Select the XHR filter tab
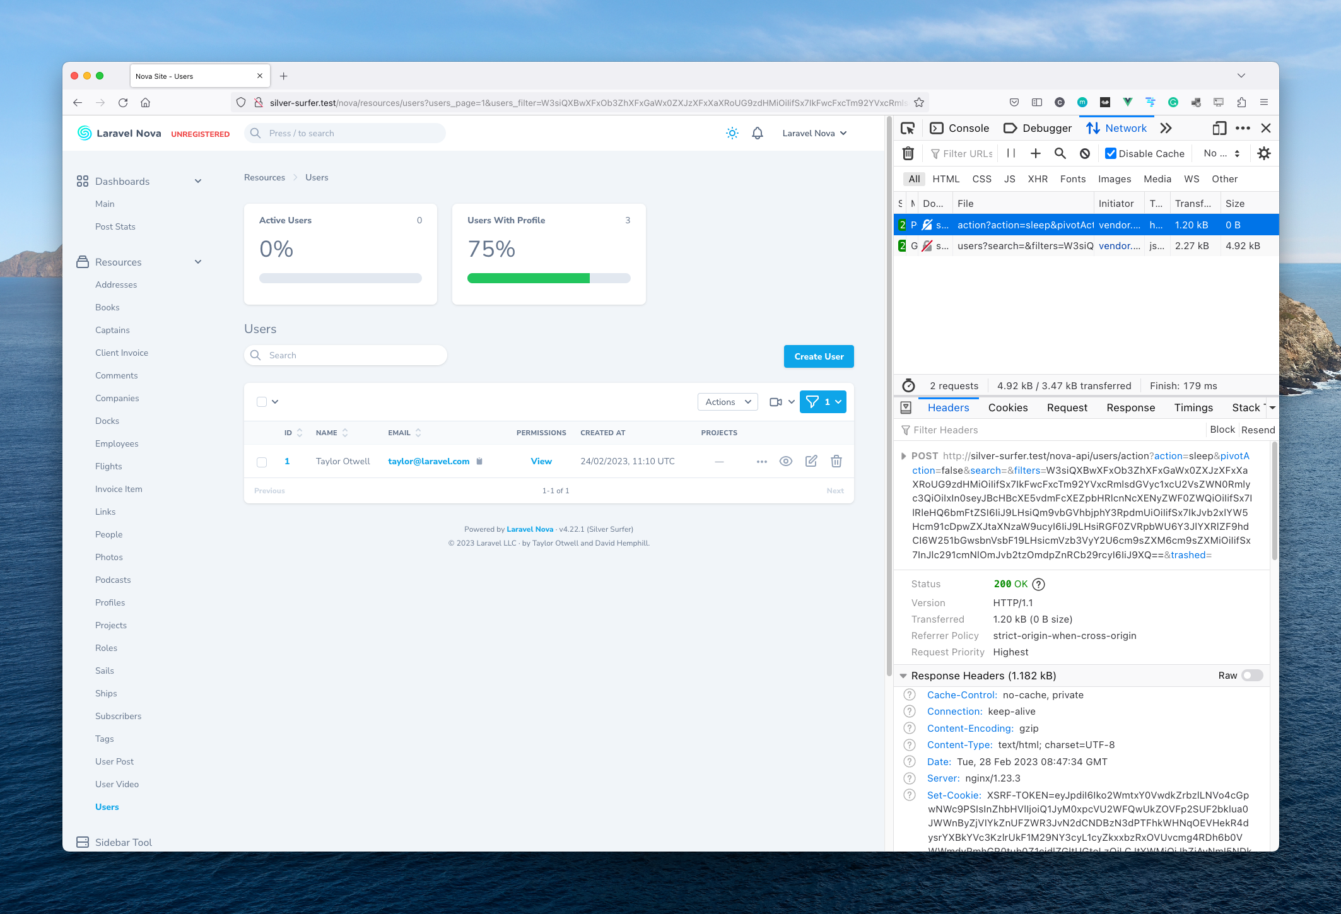1341x914 pixels. pos(1037,179)
